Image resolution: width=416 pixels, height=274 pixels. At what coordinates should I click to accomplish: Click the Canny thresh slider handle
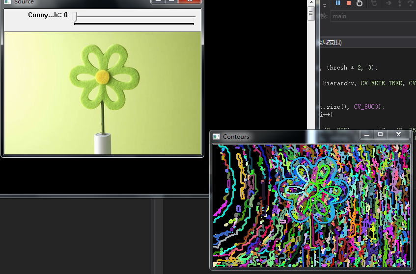pyautogui.click(x=75, y=17)
